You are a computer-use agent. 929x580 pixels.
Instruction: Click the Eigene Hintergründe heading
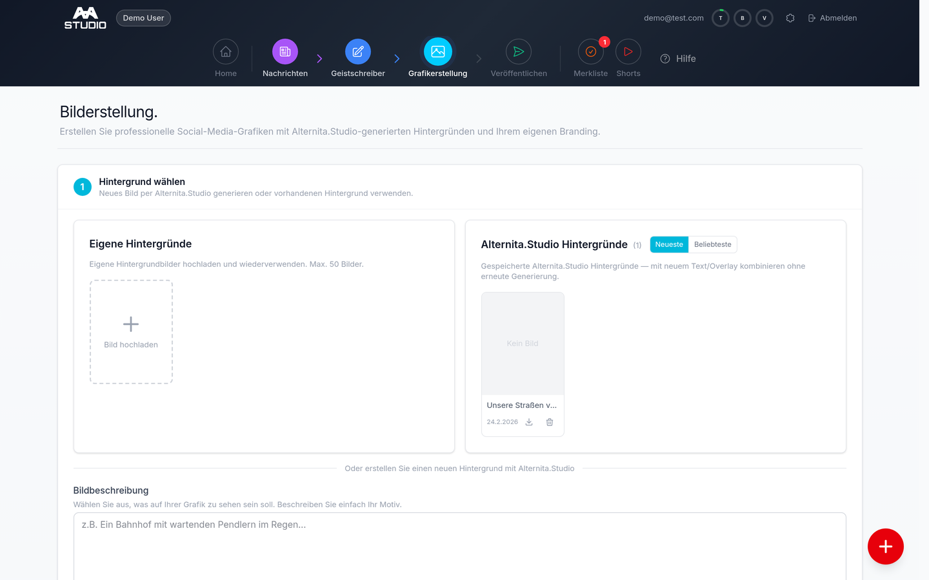click(x=141, y=244)
